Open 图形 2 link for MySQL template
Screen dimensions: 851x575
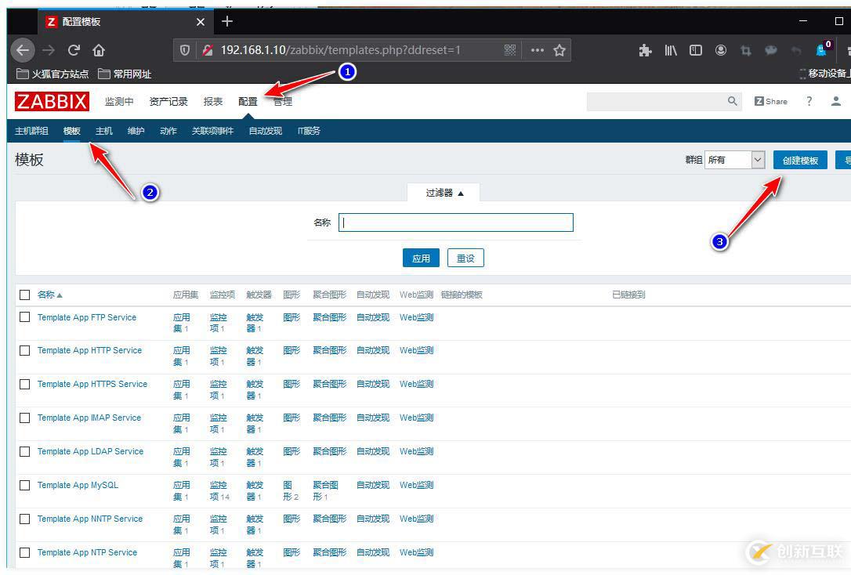(x=291, y=491)
